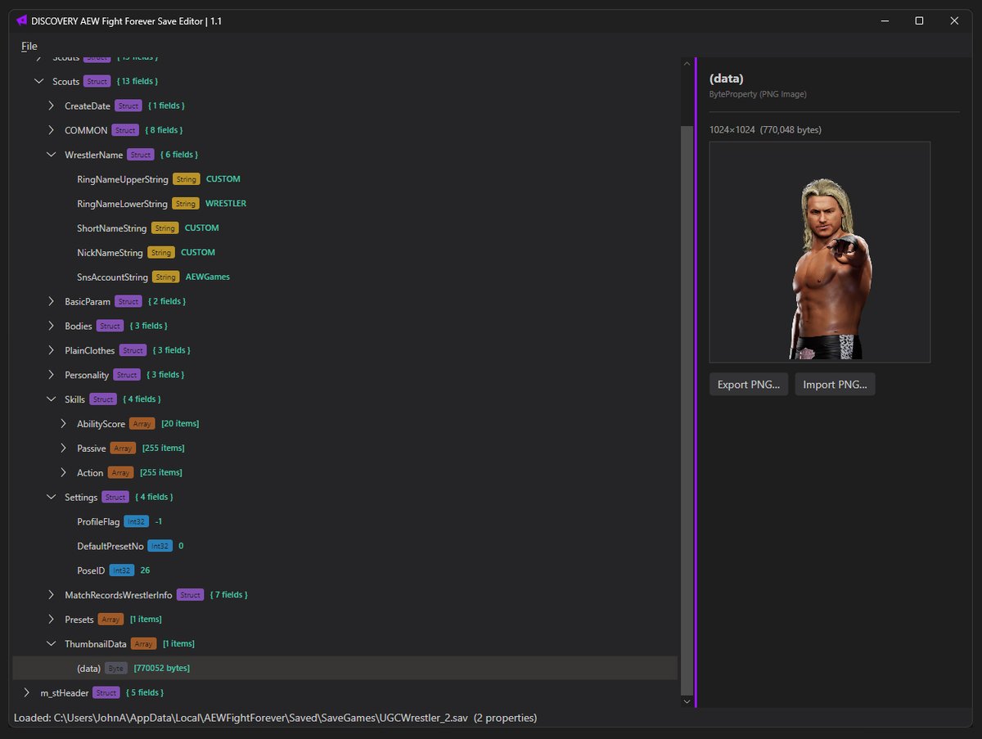Screen dimensions: 982x739
Task: Select the SnsAccountString row
Action: click(345, 277)
